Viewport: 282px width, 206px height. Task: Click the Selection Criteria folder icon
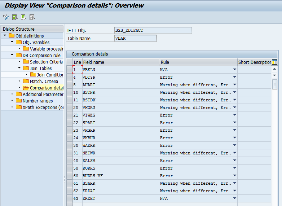coord(26,62)
